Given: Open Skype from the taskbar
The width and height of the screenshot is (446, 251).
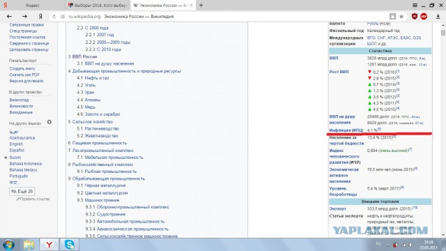Looking at the screenshot, I should pyautogui.click(x=70, y=245).
